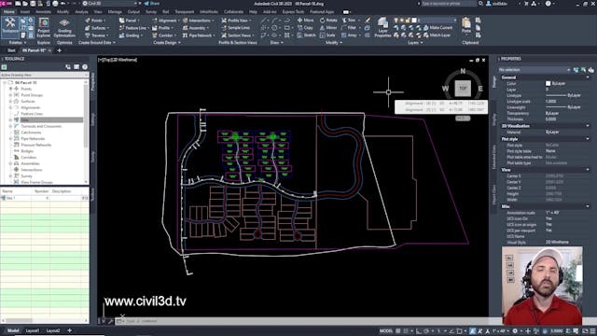Select the Rotate tool in Modify
The height and width of the screenshot is (336, 597).
328,21
